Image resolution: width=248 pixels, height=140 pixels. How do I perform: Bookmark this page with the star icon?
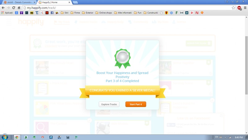[233, 8]
